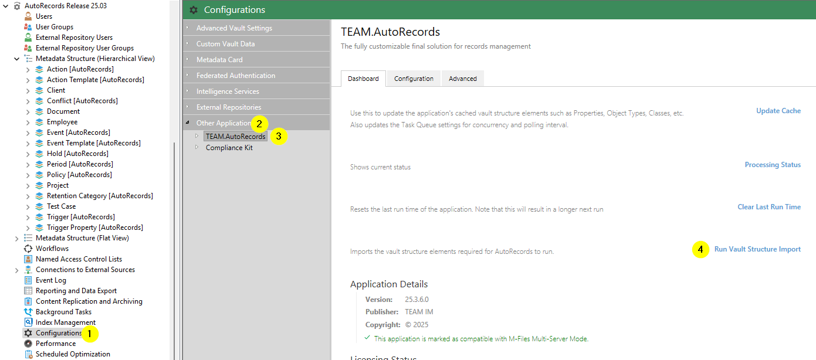Click the Users icon in the tree
The image size is (816, 360).
pos(28,16)
